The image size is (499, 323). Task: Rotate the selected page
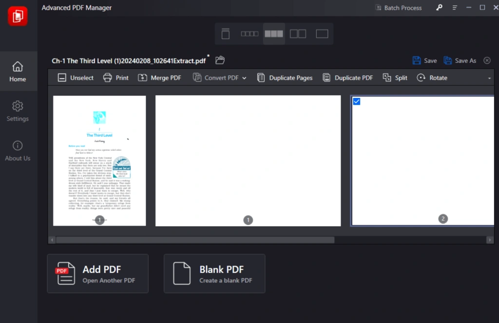click(x=432, y=78)
